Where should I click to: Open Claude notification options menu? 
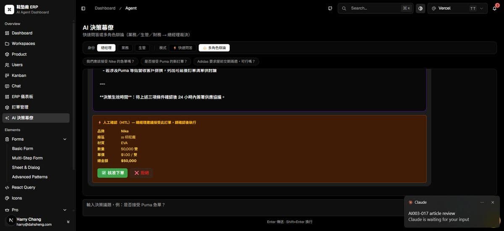pos(482,202)
